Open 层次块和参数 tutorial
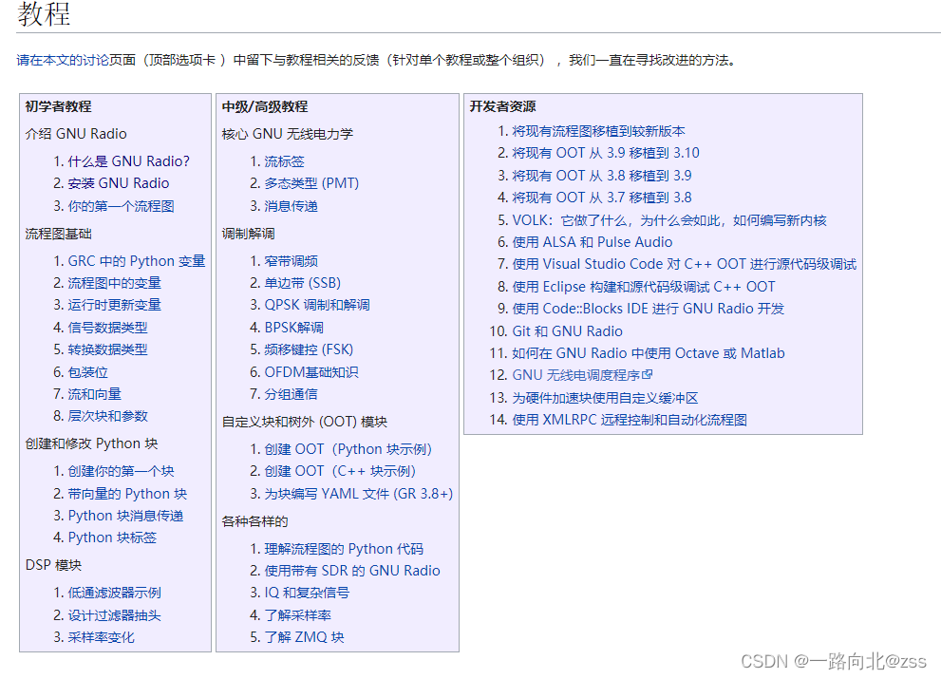941x679 pixels. pyautogui.click(x=107, y=416)
